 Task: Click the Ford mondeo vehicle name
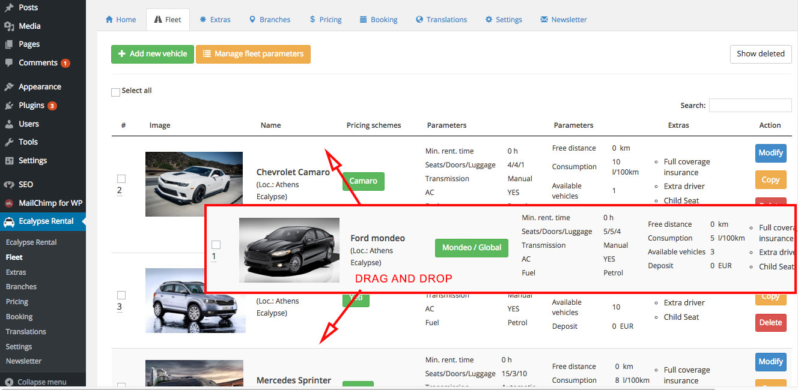tap(378, 238)
